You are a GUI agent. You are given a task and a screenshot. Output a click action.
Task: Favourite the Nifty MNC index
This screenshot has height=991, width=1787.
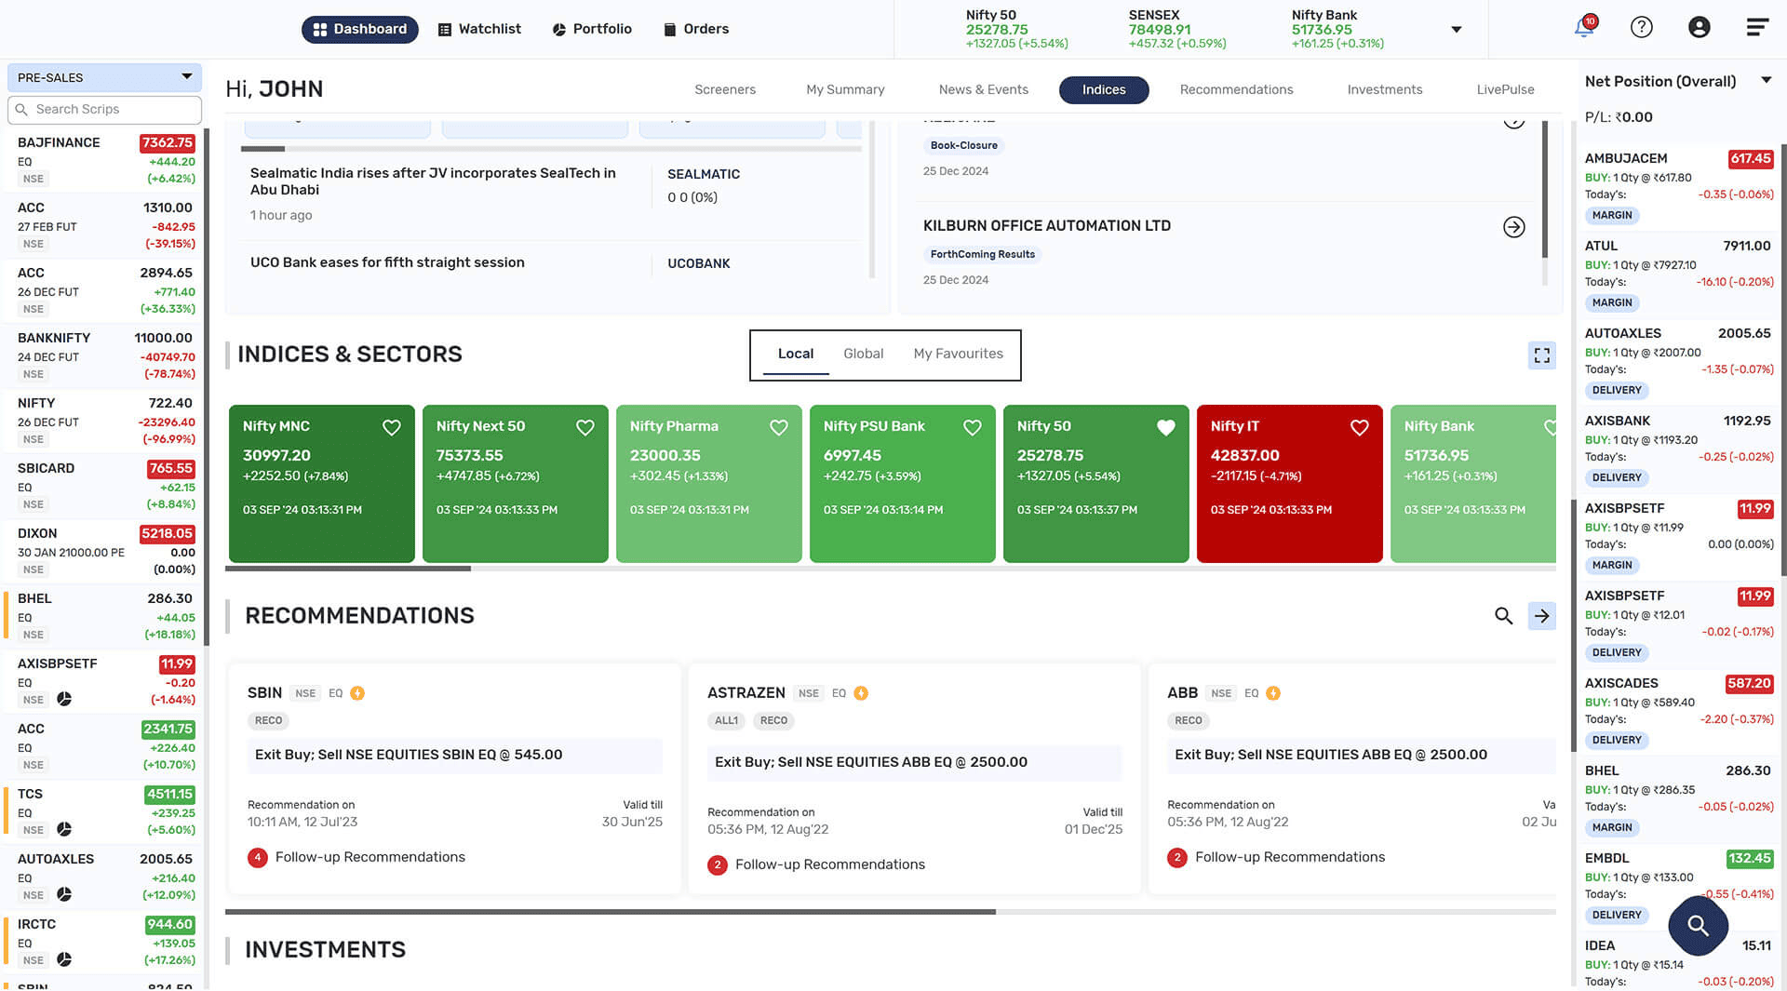[x=392, y=427]
